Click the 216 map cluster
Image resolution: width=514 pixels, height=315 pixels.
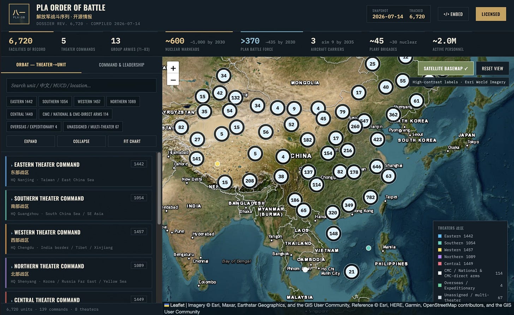pyautogui.click(x=348, y=150)
